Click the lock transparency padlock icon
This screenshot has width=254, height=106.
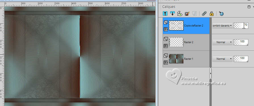211,14
